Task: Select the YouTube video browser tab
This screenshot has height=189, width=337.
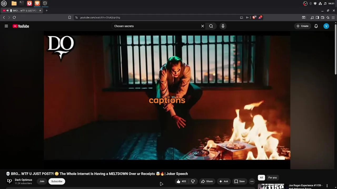Action: (22, 10)
